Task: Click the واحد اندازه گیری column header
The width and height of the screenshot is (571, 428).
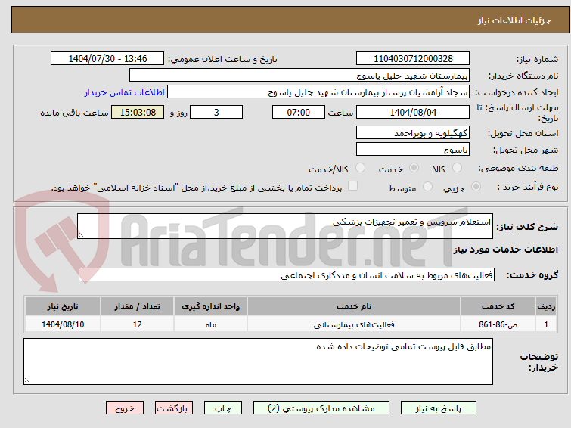Action: point(210,306)
